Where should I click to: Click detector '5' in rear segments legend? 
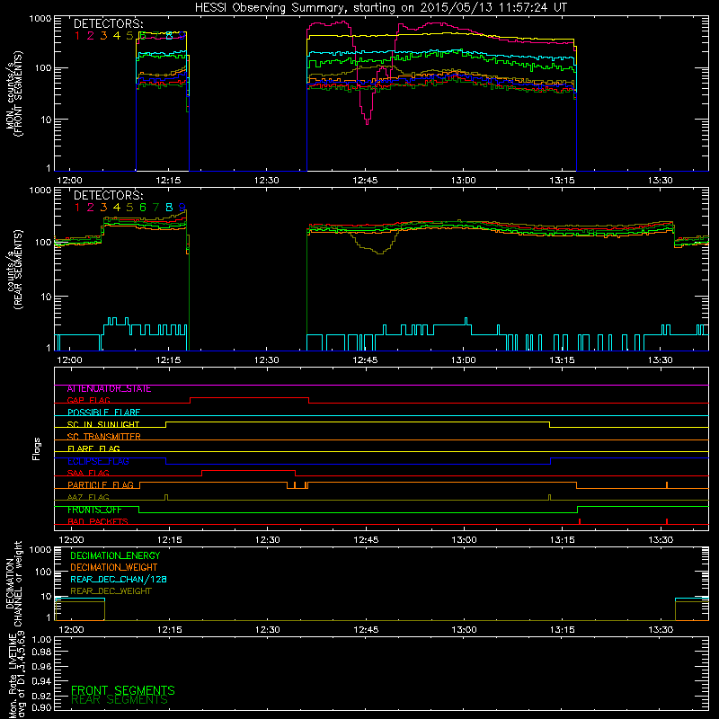click(129, 208)
